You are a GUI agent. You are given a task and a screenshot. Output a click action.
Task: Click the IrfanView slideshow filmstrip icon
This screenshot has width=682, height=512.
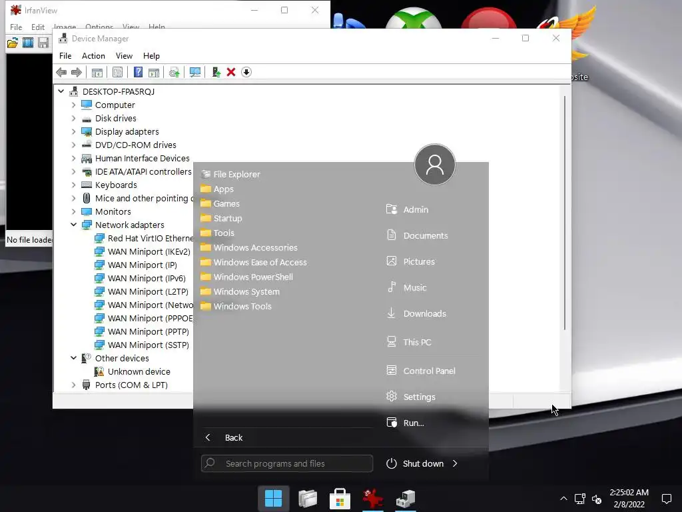point(28,42)
